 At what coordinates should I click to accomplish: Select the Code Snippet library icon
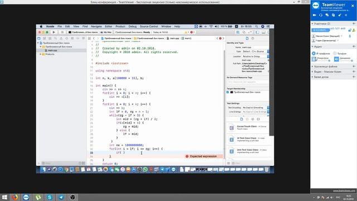pyautogui.click(x=247, y=119)
